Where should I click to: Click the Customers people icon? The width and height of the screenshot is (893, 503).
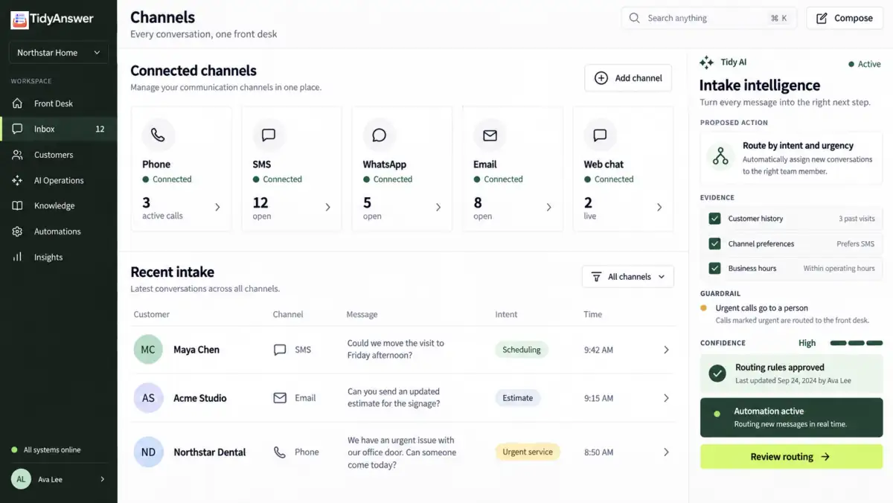pyautogui.click(x=18, y=155)
